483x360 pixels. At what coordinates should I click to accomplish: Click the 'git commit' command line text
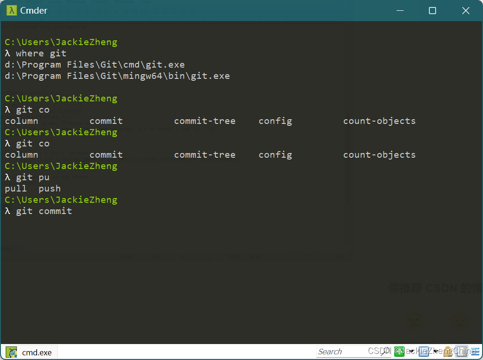pyautogui.click(x=44, y=211)
